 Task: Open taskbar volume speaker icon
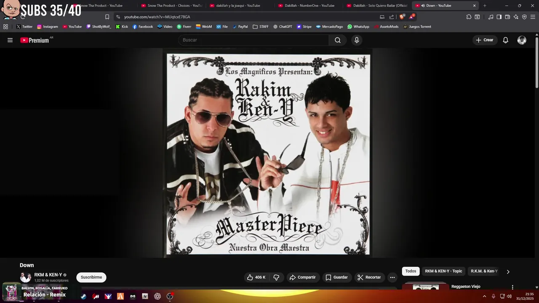click(x=510, y=296)
